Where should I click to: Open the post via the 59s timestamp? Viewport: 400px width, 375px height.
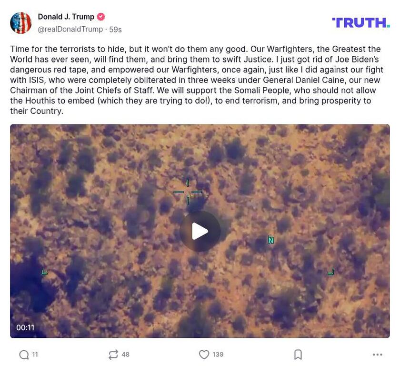[115, 30]
